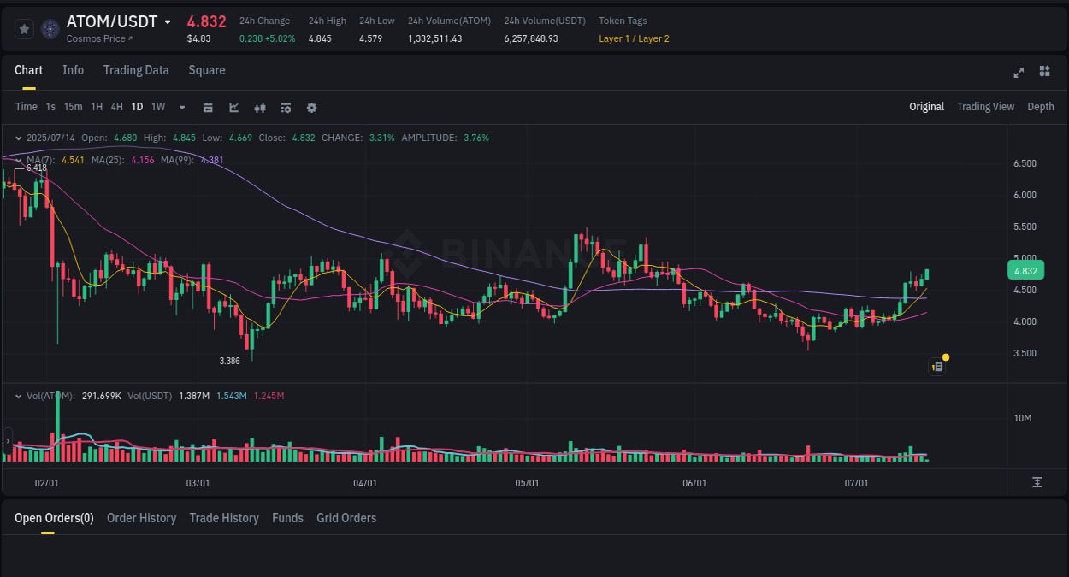The height and width of the screenshot is (577, 1069).
Task: Collapse the Vol(ATOM) volume panel
Action: [x=18, y=396]
